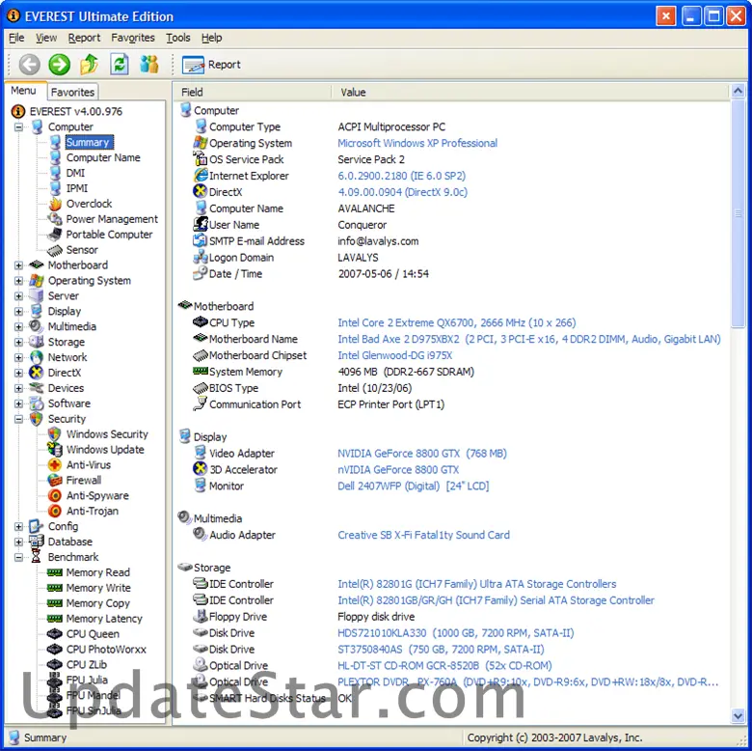Viewport: 752px width, 751px height.
Task: Expand the Database tree node
Action: (18, 542)
